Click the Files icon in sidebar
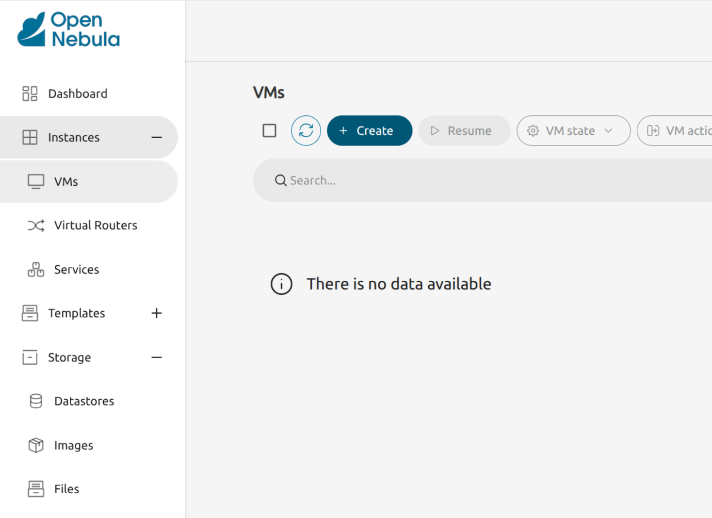Screen dimensions: 712x518 [x=36, y=489]
